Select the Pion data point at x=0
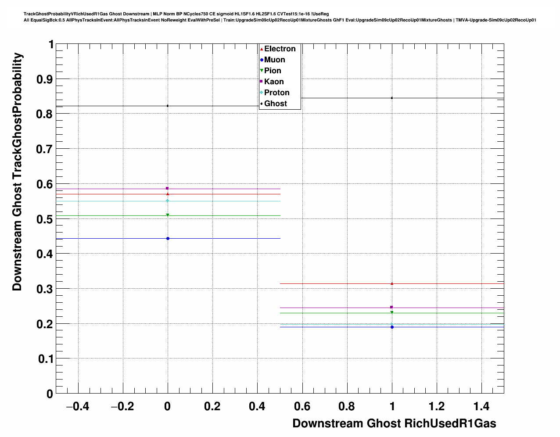Screen dimensions: 560x437 pos(168,215)
